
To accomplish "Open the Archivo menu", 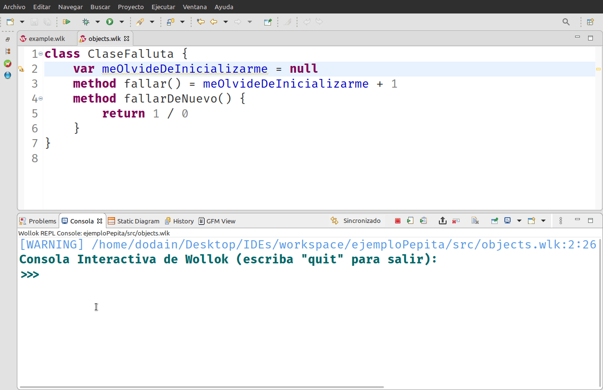I will (14, 7).
